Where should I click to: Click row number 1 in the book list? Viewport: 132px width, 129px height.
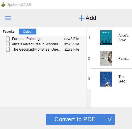click(89, 38)
